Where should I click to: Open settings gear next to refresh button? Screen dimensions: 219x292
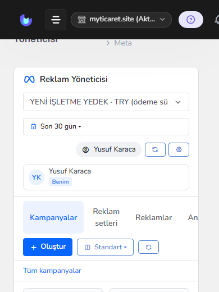[x=179, y=149]
